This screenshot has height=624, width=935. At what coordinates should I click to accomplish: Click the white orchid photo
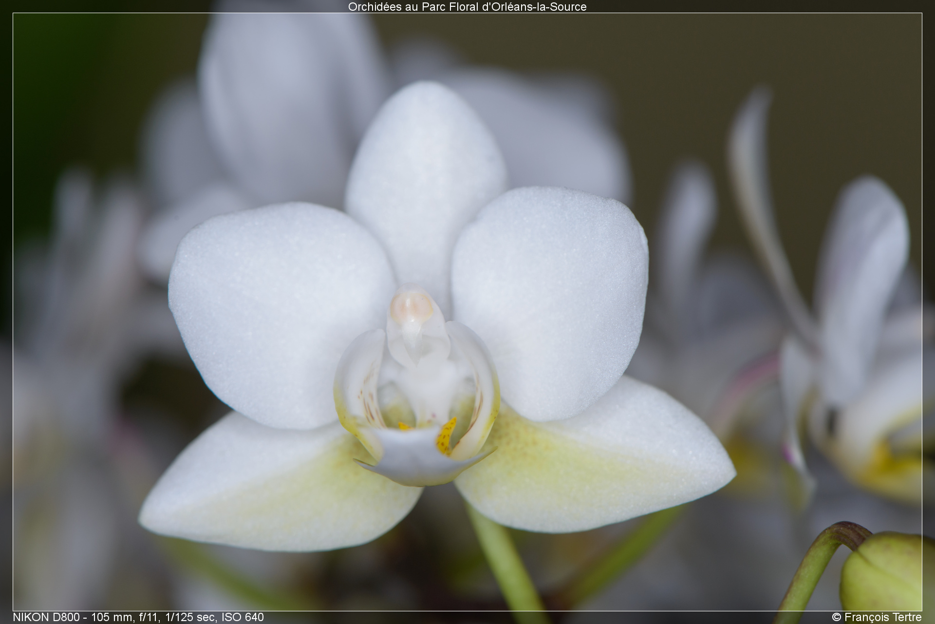coord(467,312)
